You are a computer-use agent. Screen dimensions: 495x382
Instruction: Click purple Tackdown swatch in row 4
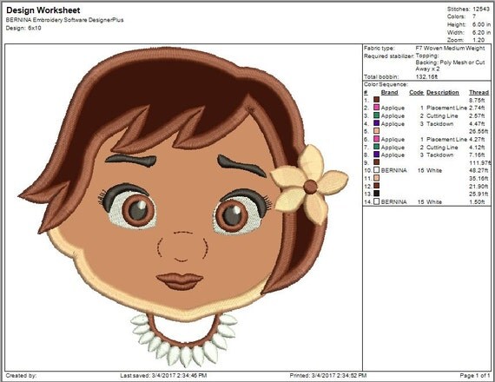[x=376, y=123]
